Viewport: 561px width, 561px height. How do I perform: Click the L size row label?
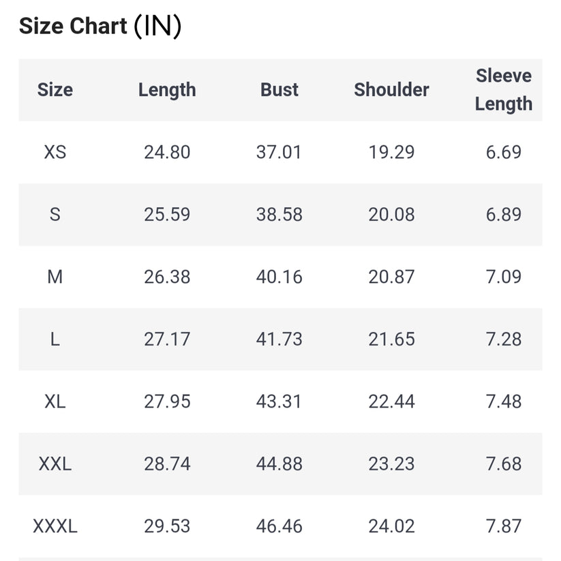[55, 339]
